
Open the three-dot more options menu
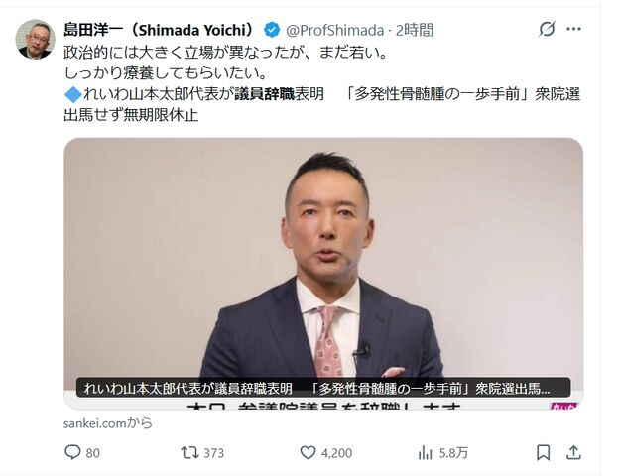click(x=573, y=29)
